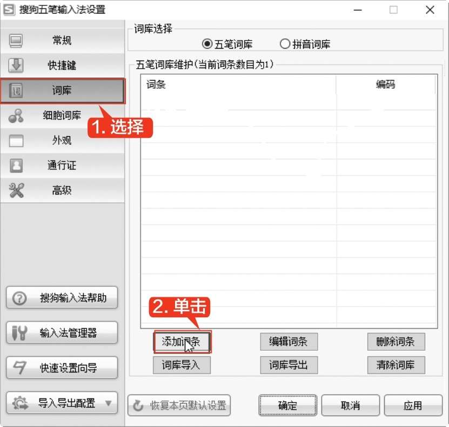The height and width of the screenshot is (427, 449).
Task: Confirm with the 确定 button
Action: [288, 405]
